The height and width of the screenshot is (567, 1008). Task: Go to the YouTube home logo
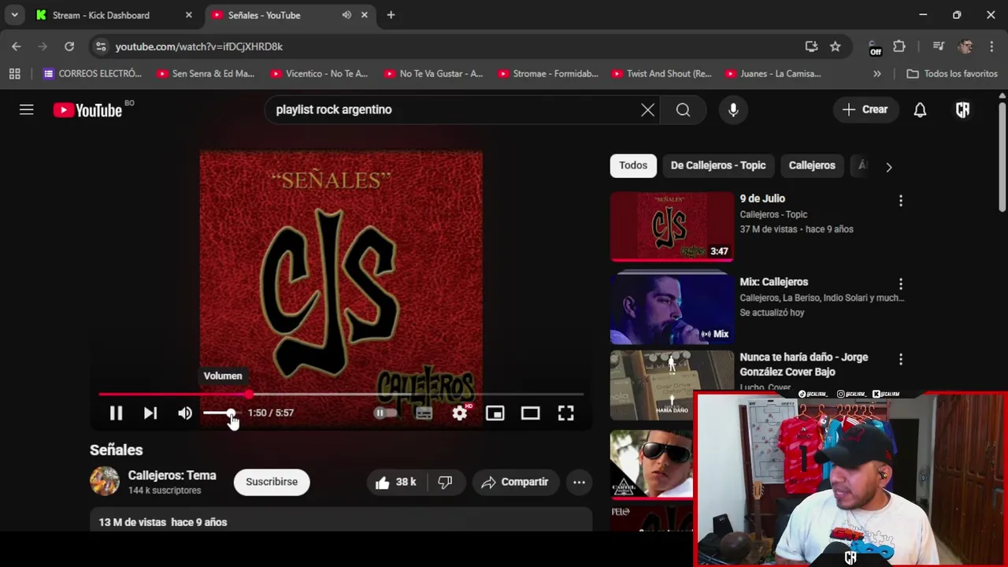tap(87, 109)
